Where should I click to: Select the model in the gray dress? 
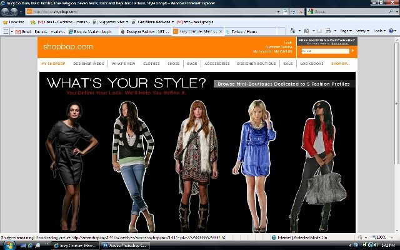[71, 167]
